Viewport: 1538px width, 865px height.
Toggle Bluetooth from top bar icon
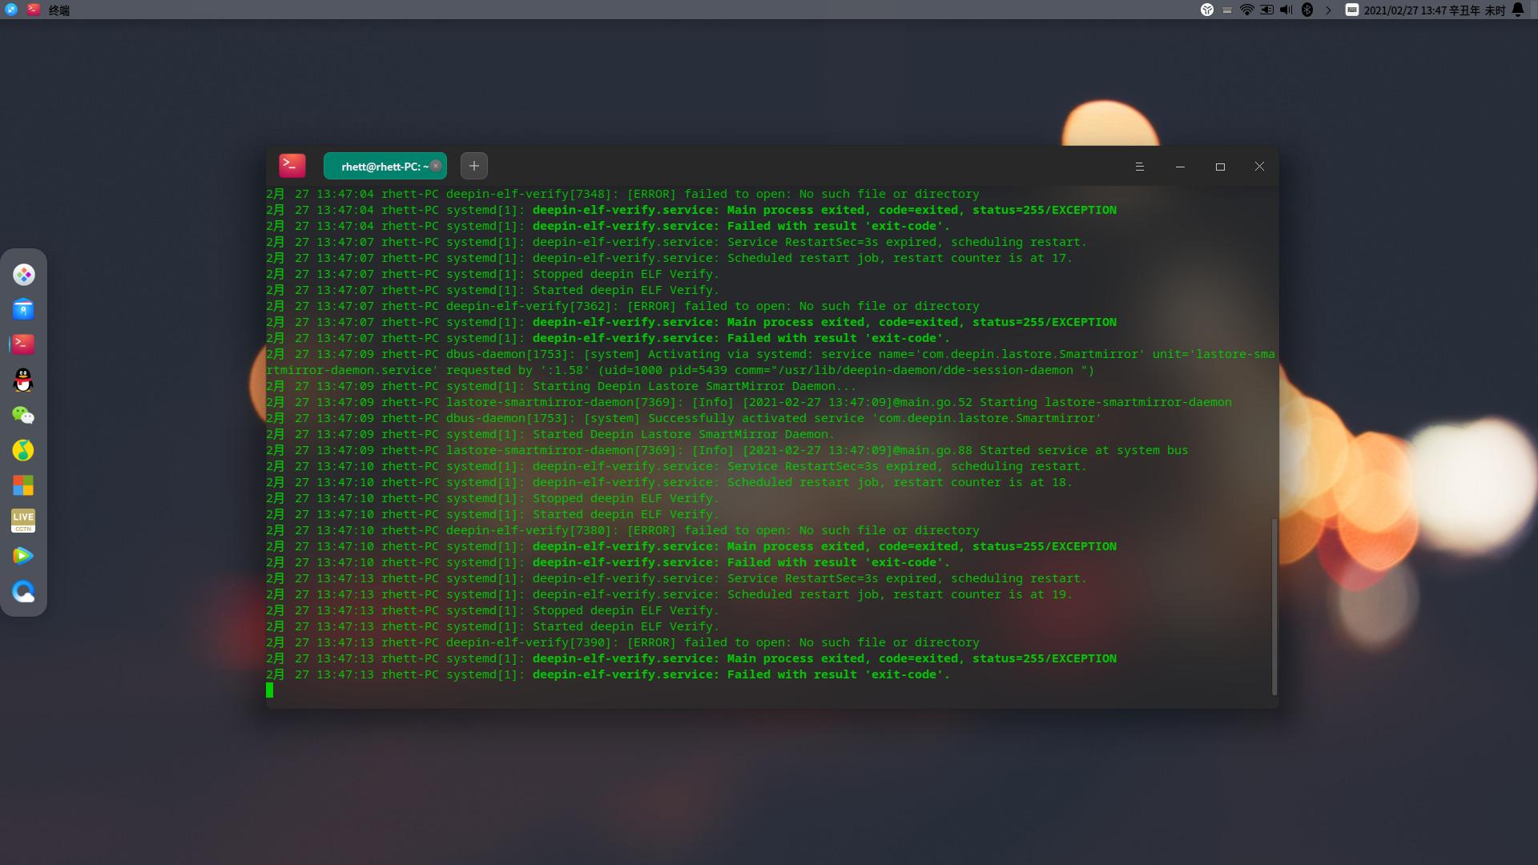click(1307, 10)
